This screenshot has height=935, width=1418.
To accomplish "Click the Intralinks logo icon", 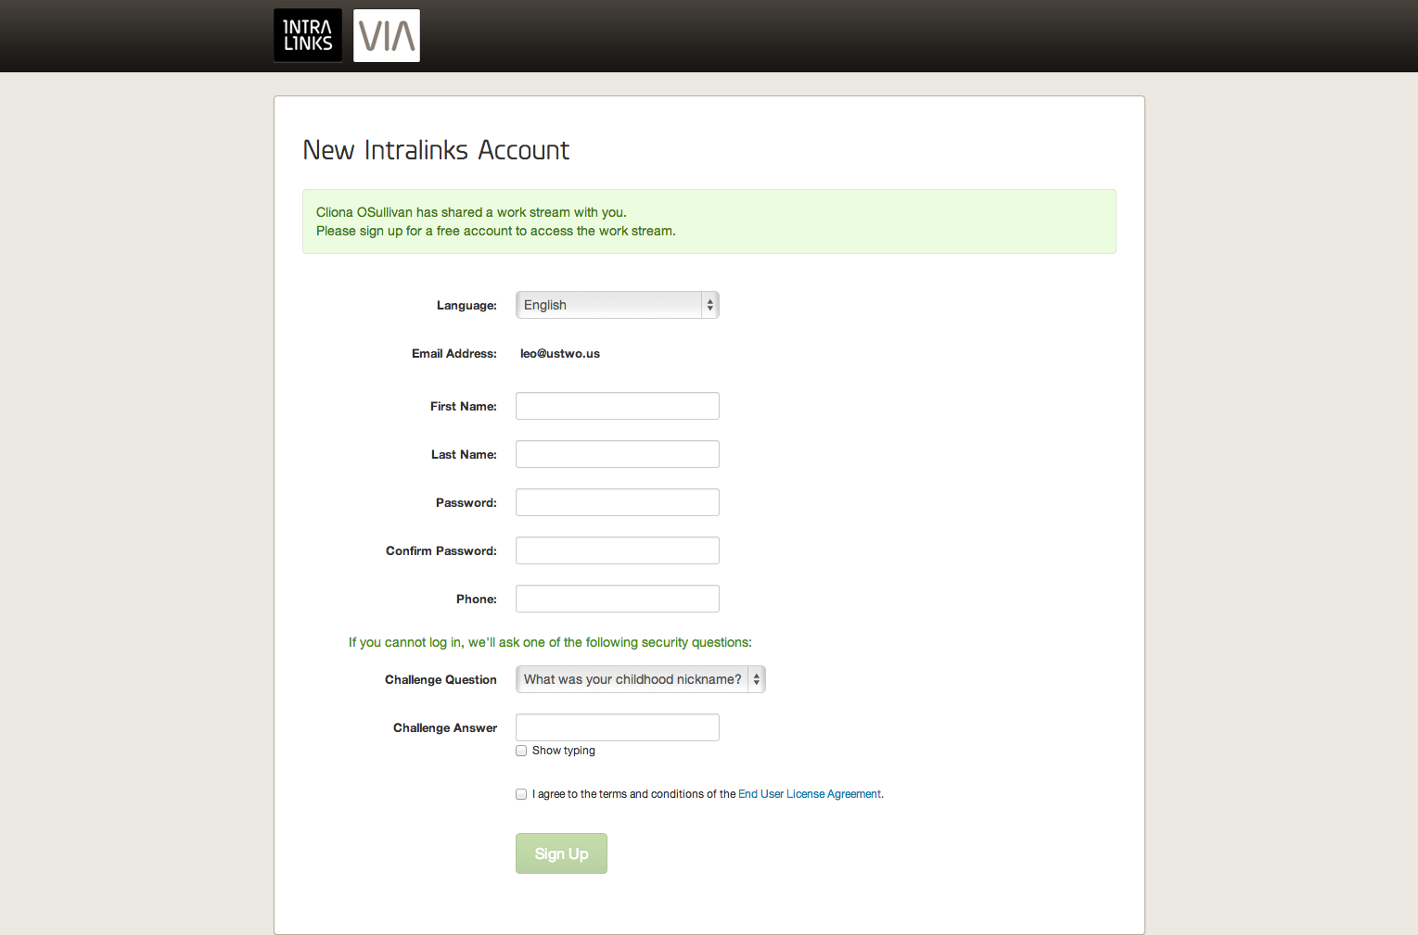I will (308, 35).
